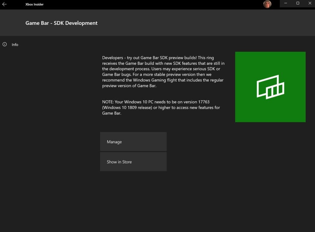Click the circled-i Info icon in sidebar
The width and height of the screenshot is (315, 232).
[x=4, y=44]
